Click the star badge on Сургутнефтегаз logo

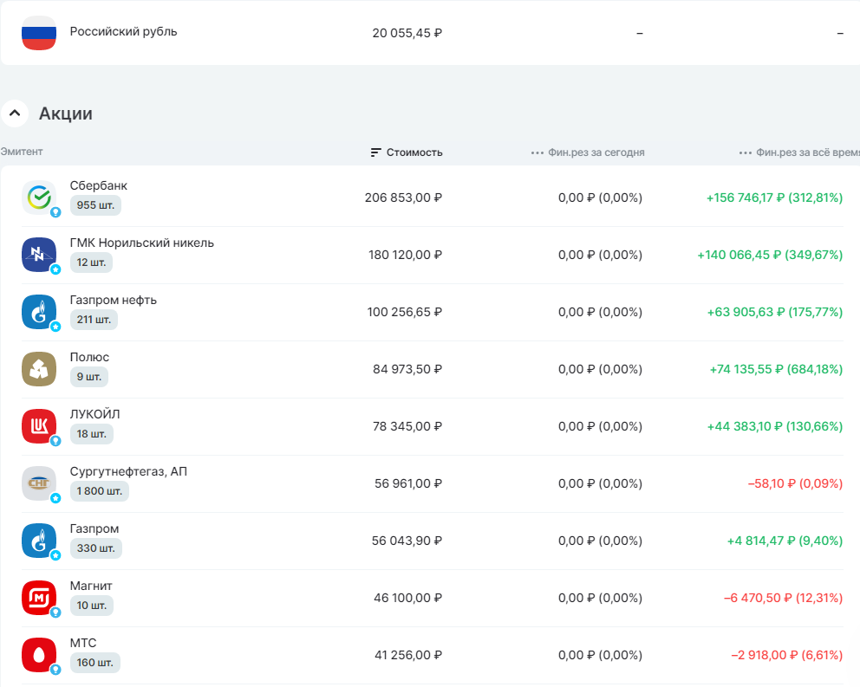[55, 498]
